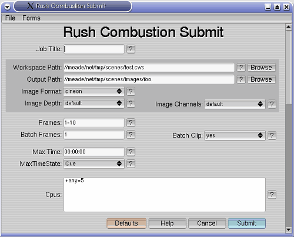Screen dimensions: 294x237
Task: Open help for Image Channels
Action: [x=272, y=104]
